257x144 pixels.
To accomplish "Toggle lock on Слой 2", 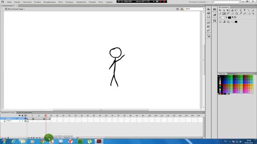I will click(x=22, y=118).
